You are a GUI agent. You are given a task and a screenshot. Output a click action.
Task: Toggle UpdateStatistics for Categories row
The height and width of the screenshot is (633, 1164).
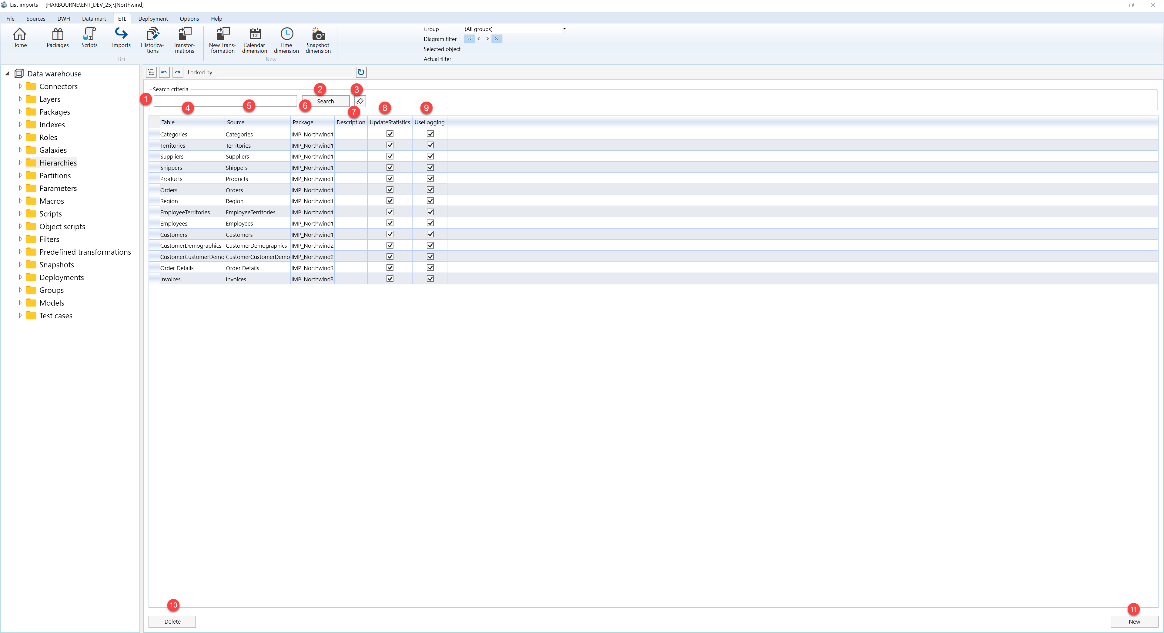(390, 134)
